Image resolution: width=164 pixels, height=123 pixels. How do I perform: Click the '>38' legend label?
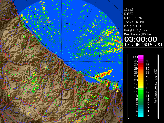click(135, 57)
